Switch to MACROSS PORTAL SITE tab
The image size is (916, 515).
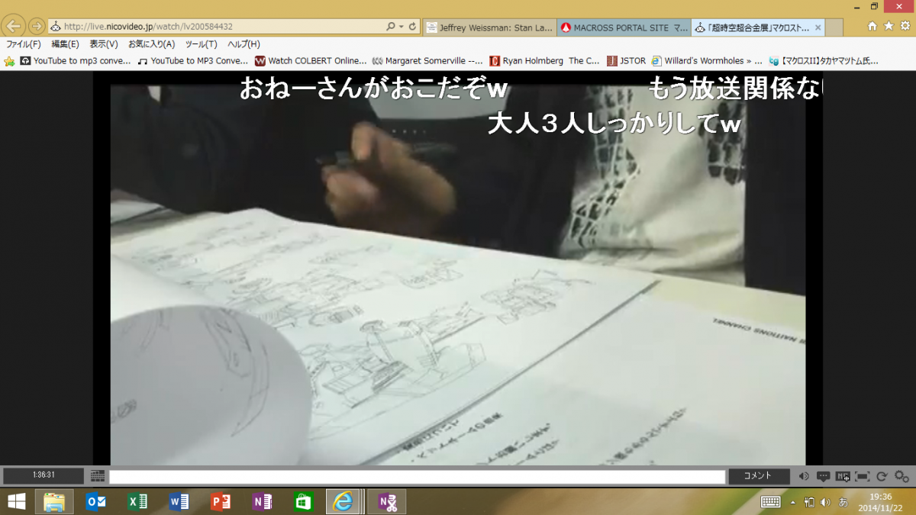[624, 27]
